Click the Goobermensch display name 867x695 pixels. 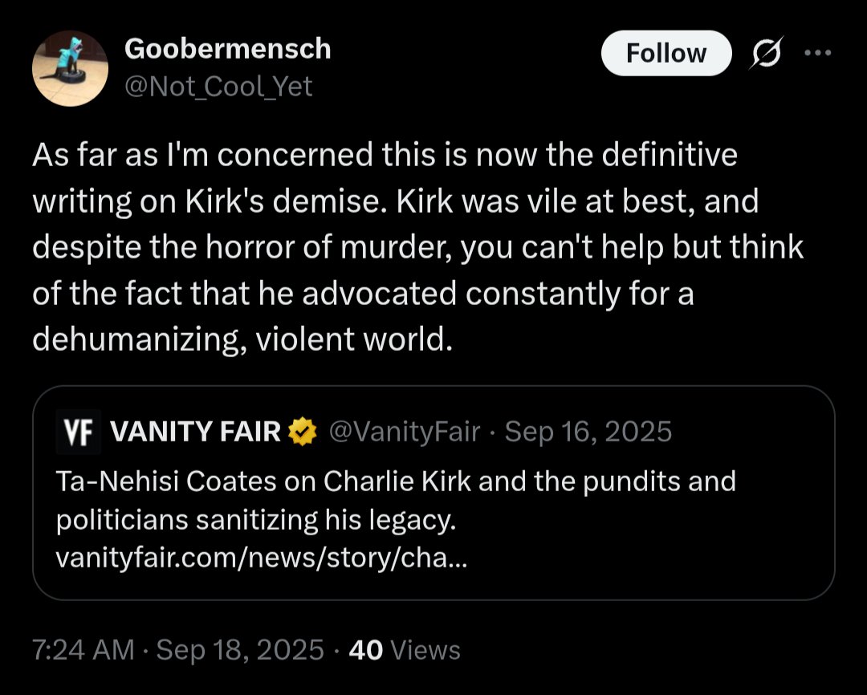[x=228, y=49]
